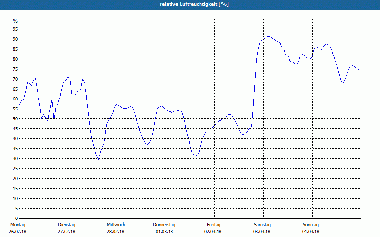Click the y-axis value 20
The image size is (380, 237).
pos(15,179)
